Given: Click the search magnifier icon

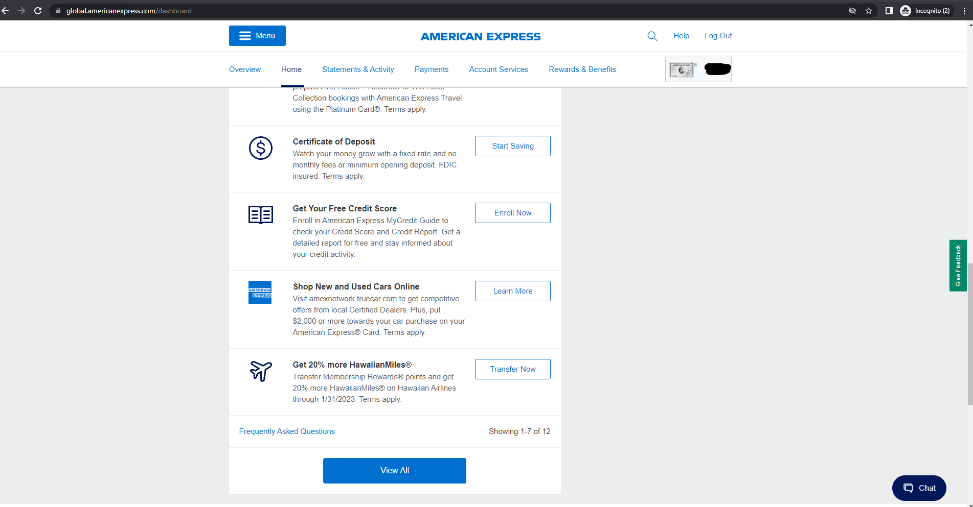Looking at the screenshot, I should [652, 36].
